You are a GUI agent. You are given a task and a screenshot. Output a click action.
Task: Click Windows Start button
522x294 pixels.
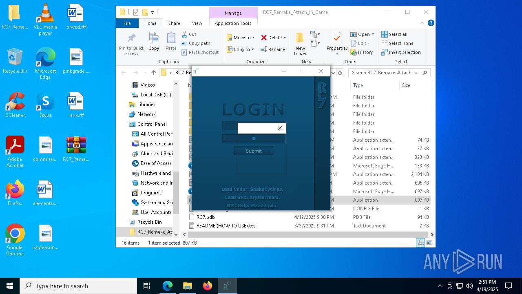(10, 286)
